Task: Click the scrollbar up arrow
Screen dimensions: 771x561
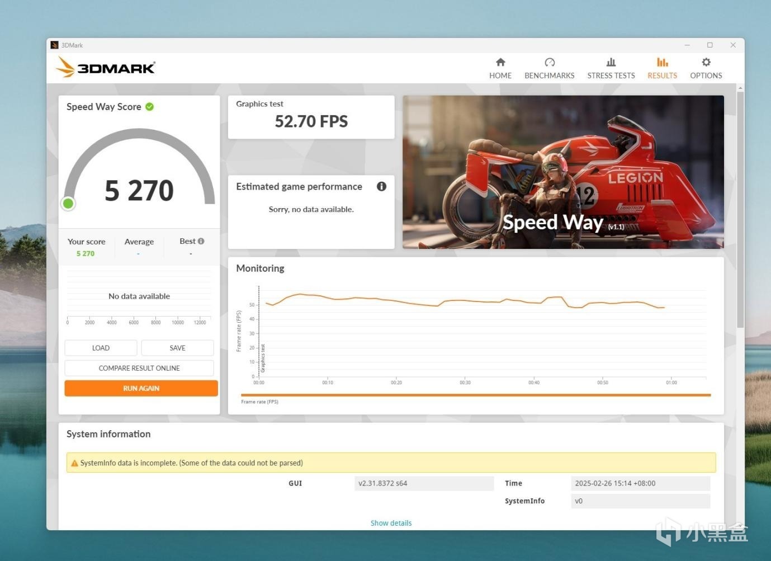Action: (740, 88)
